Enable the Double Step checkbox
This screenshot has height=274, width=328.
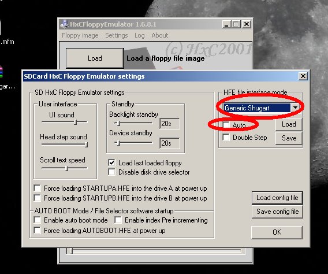point(226,138)
